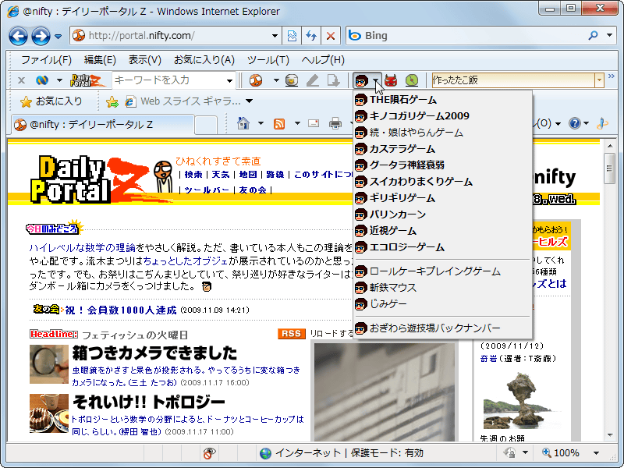Click the read mail toolbar icon
This screenshot has width=624, height=468.
coord(314,124)
